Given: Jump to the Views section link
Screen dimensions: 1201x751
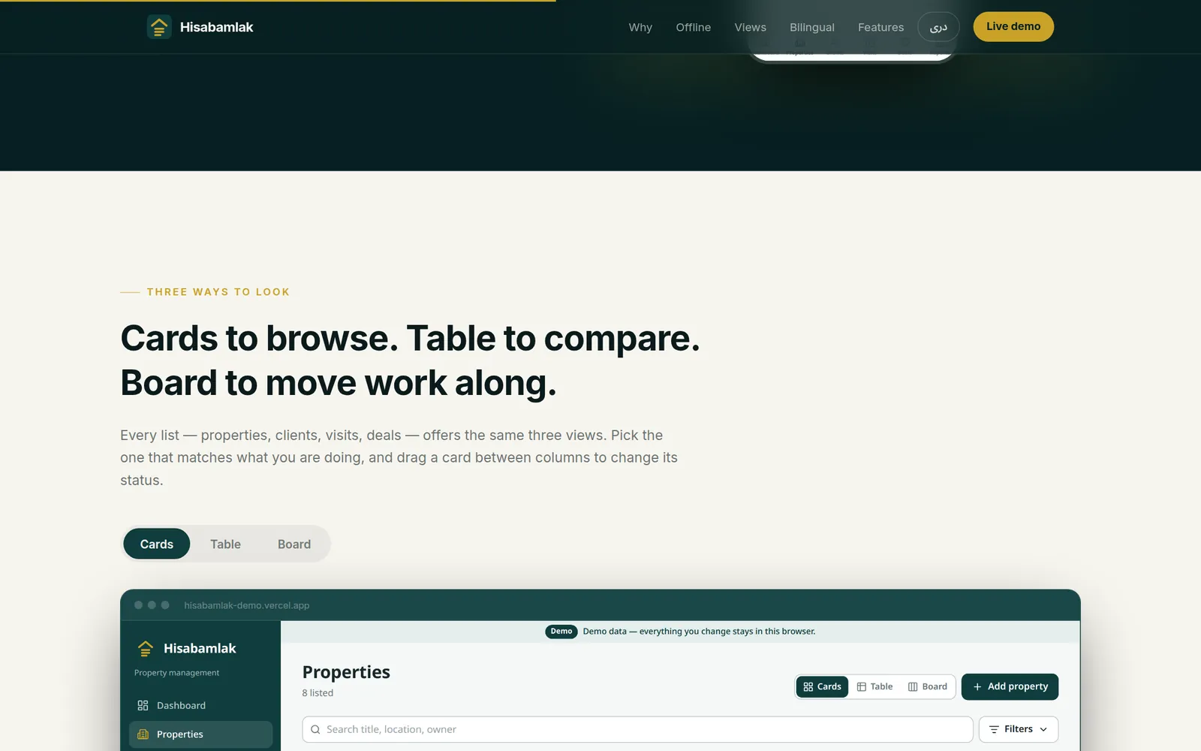Looking at the screenshot, I should pos(750,27).
